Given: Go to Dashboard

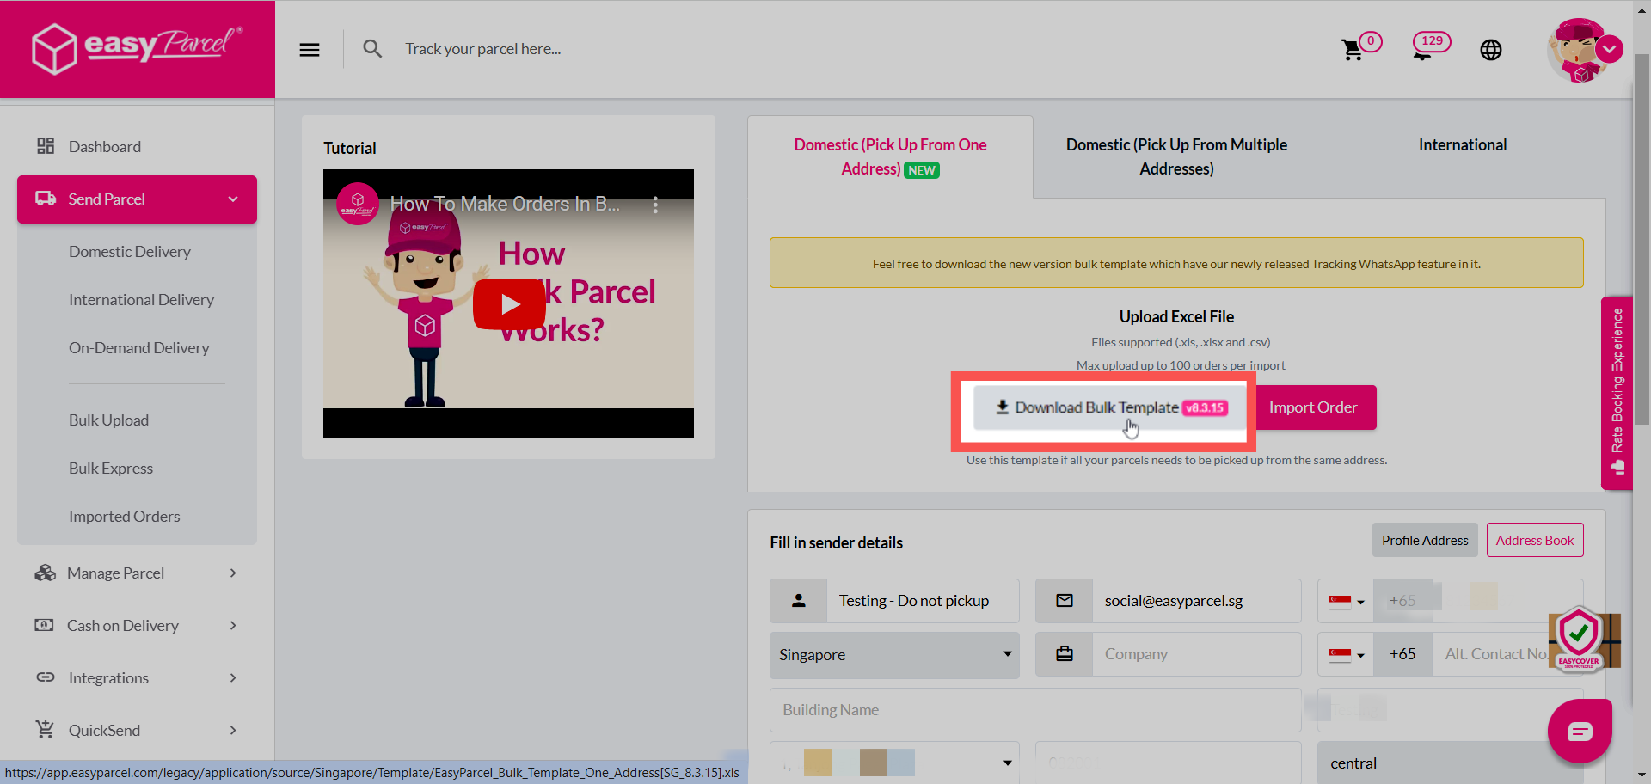Looking at the screenshot, I should click(x=105, y=146).
